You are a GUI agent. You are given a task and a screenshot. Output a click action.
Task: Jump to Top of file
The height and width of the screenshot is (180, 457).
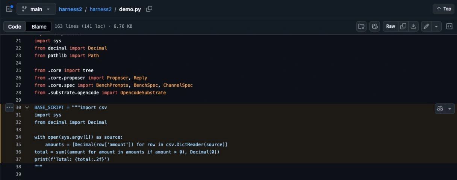[443, 9]
